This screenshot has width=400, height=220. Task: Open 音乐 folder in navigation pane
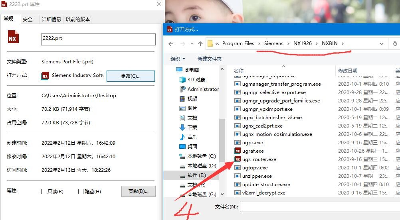click(192, 137)
